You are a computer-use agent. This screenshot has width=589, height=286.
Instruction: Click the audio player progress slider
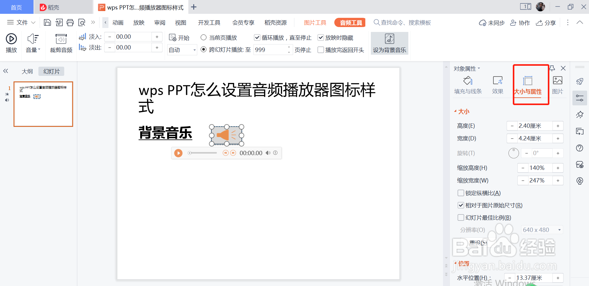click(x=203, y=153)
